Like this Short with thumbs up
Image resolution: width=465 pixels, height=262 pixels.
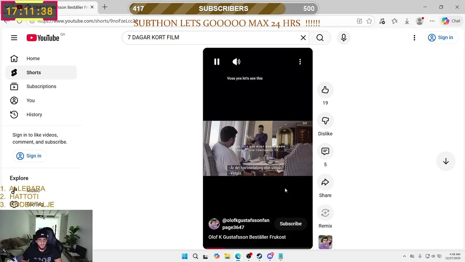click(325, 90)
